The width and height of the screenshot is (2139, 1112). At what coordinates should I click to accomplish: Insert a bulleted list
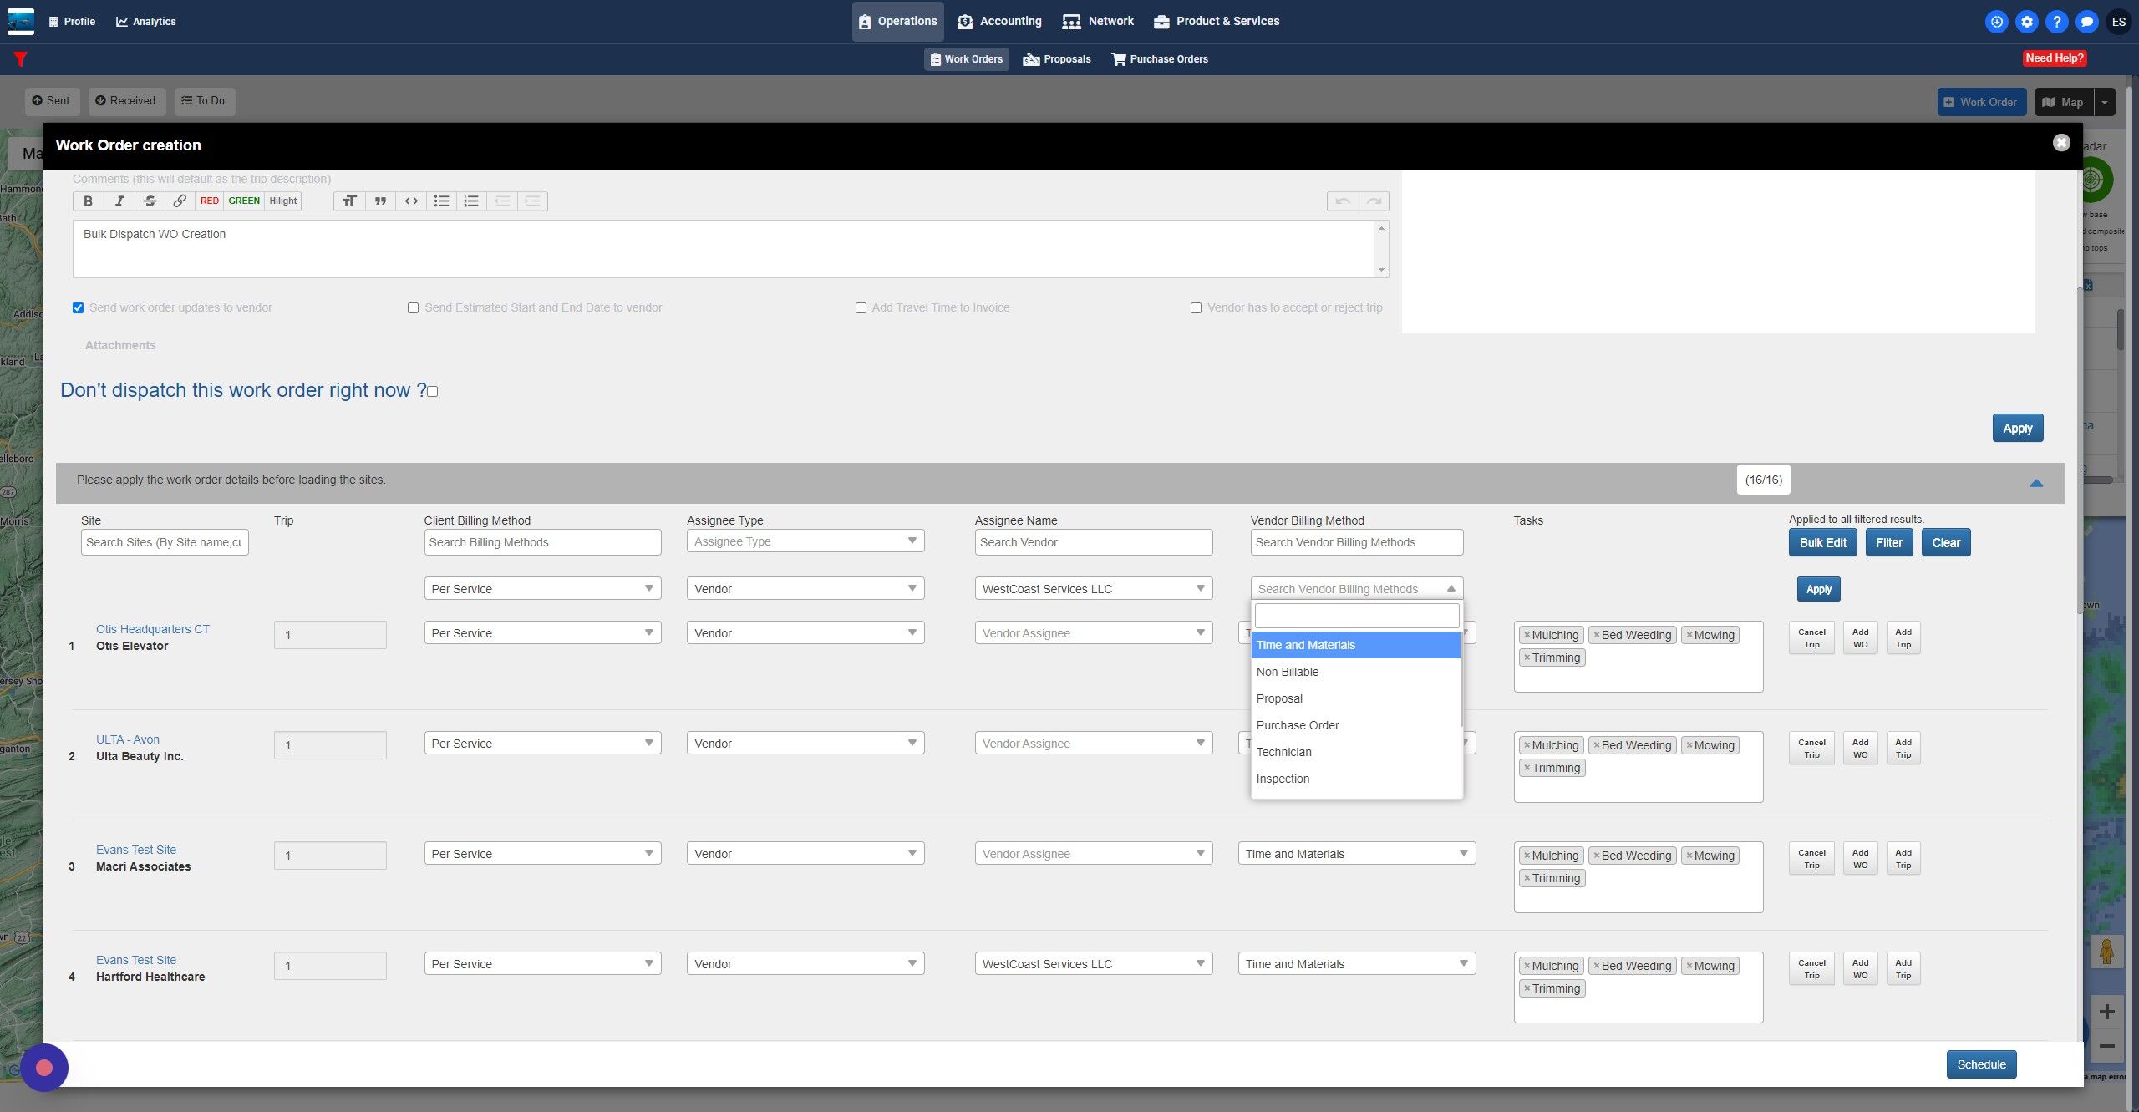tap(441, 201)
